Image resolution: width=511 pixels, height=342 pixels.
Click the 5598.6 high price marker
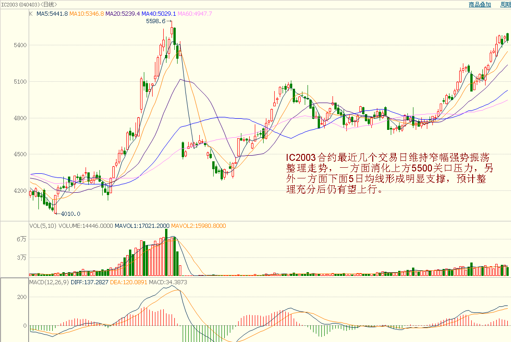coord(155,21)
